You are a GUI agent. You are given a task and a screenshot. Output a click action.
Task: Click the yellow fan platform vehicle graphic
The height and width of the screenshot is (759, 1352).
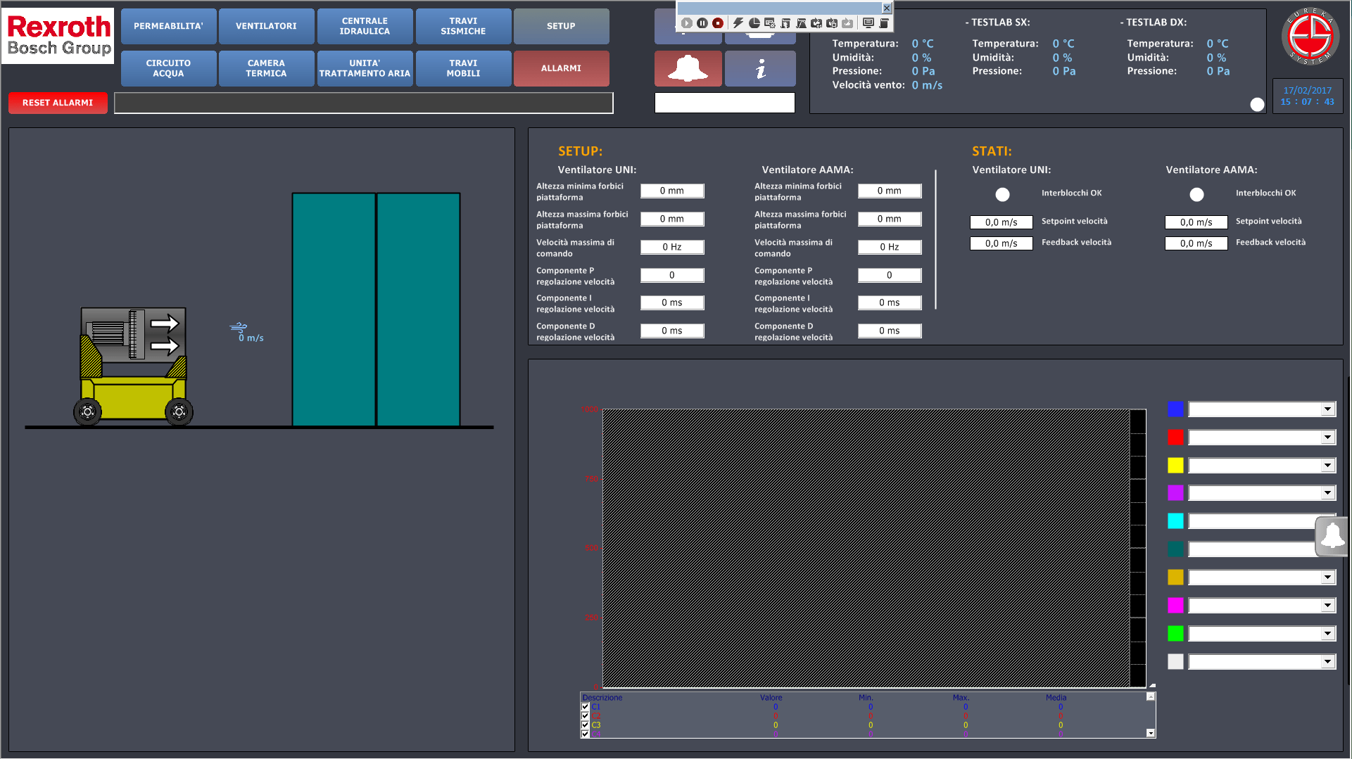coord(133,366)
